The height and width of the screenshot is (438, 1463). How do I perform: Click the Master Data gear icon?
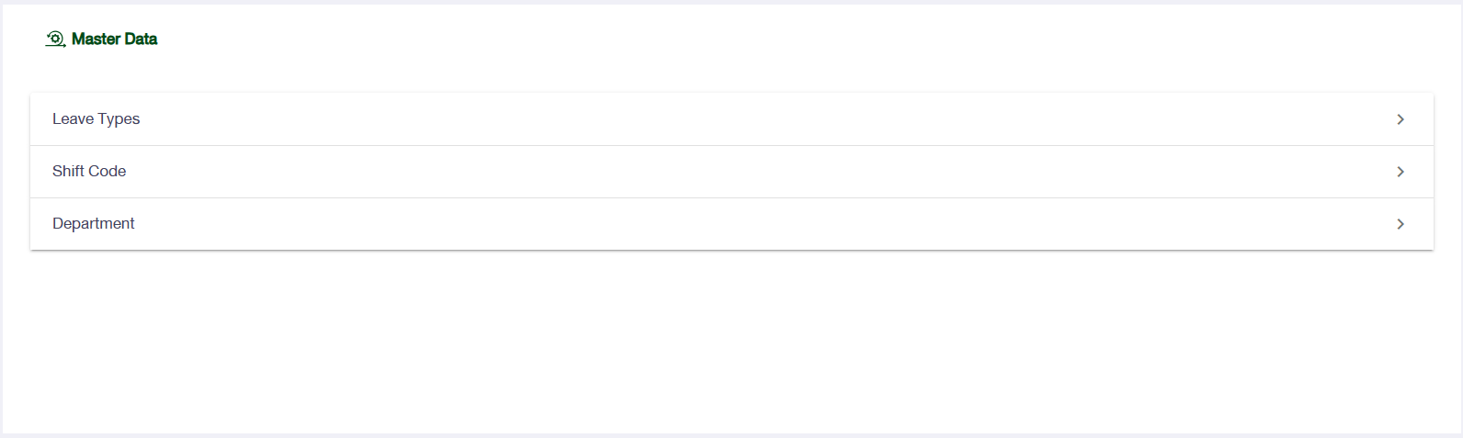[55, 39]
